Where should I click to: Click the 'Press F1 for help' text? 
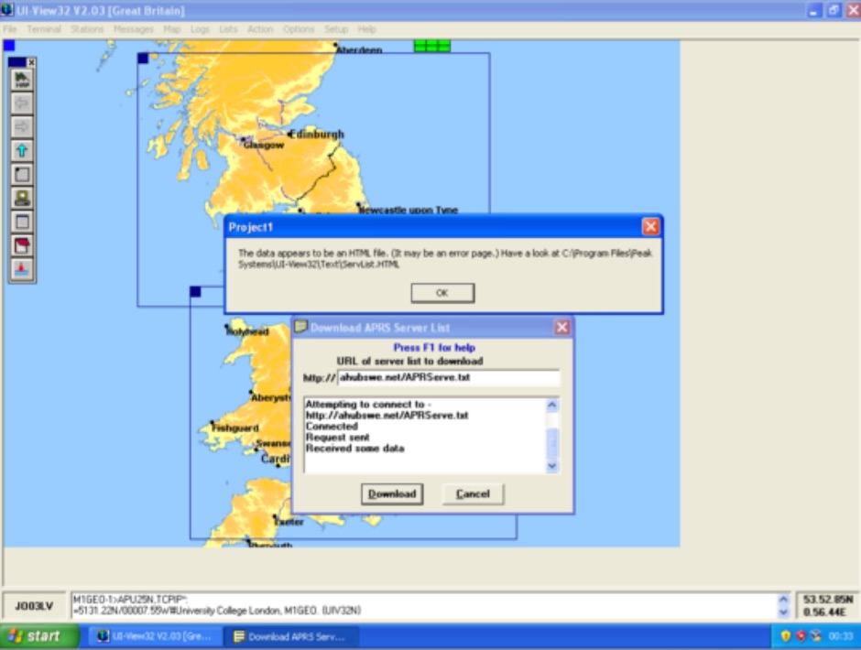(434, 348)
